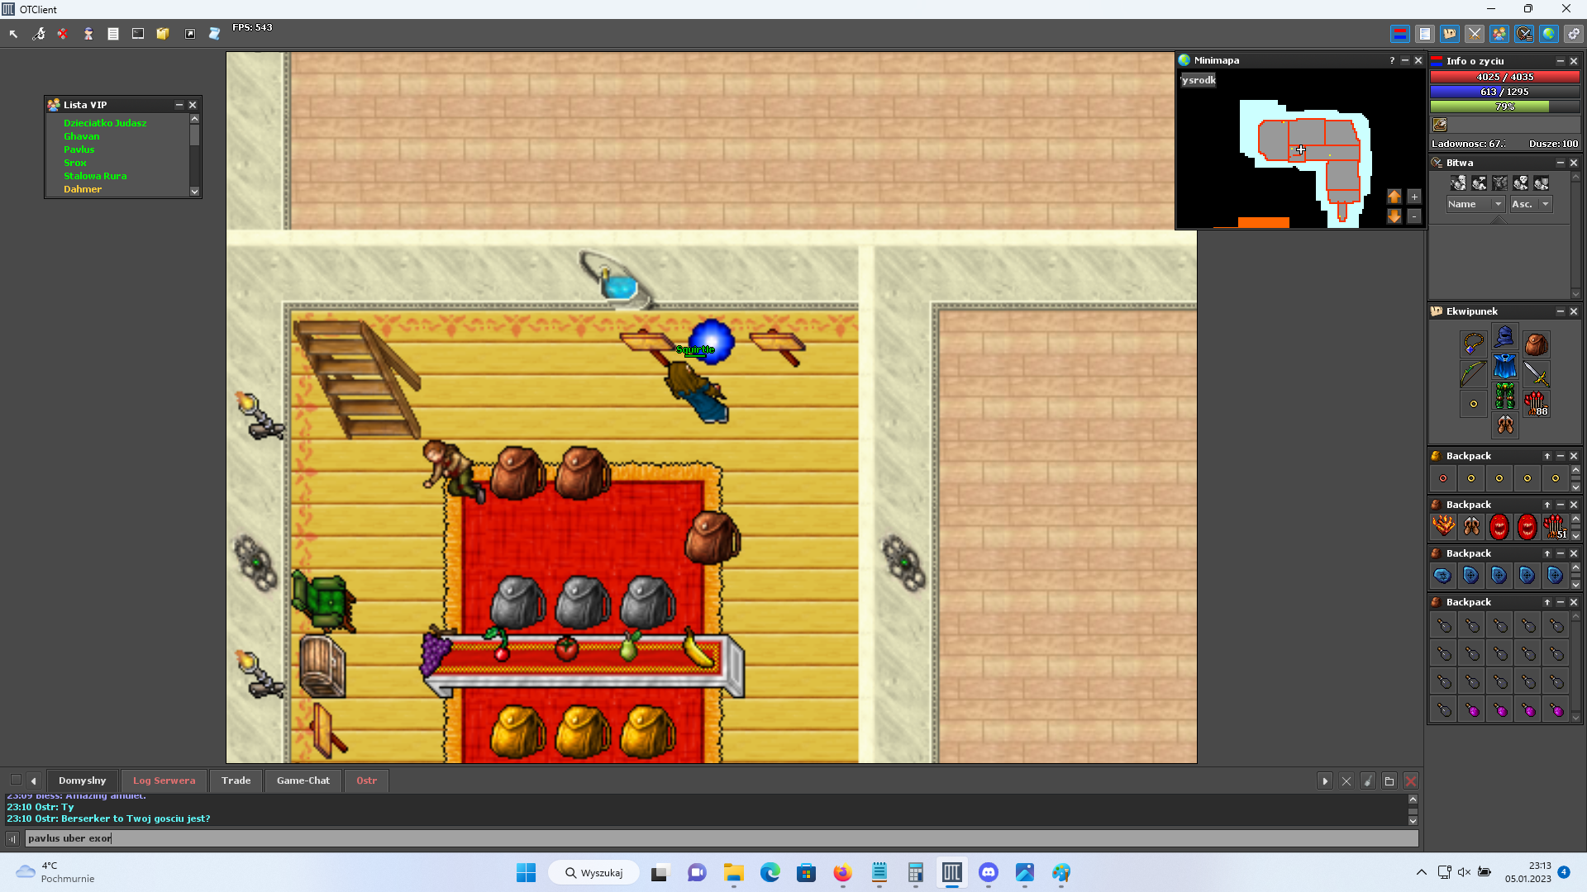Image resolution: width=1587 pixels, height=892 pixels.
Task: Toggle hide monsters filter in Bitwa panel
Action: point(1500,183)
